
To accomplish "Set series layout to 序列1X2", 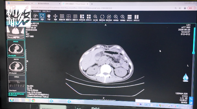I will [x=136, y=18].
